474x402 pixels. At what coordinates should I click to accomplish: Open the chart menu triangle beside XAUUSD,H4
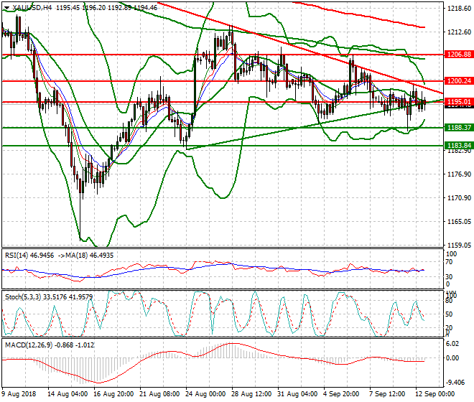click(x=7, y=8)
